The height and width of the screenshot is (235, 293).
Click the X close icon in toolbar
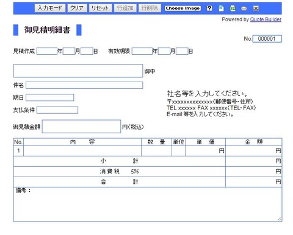point(256,9)
